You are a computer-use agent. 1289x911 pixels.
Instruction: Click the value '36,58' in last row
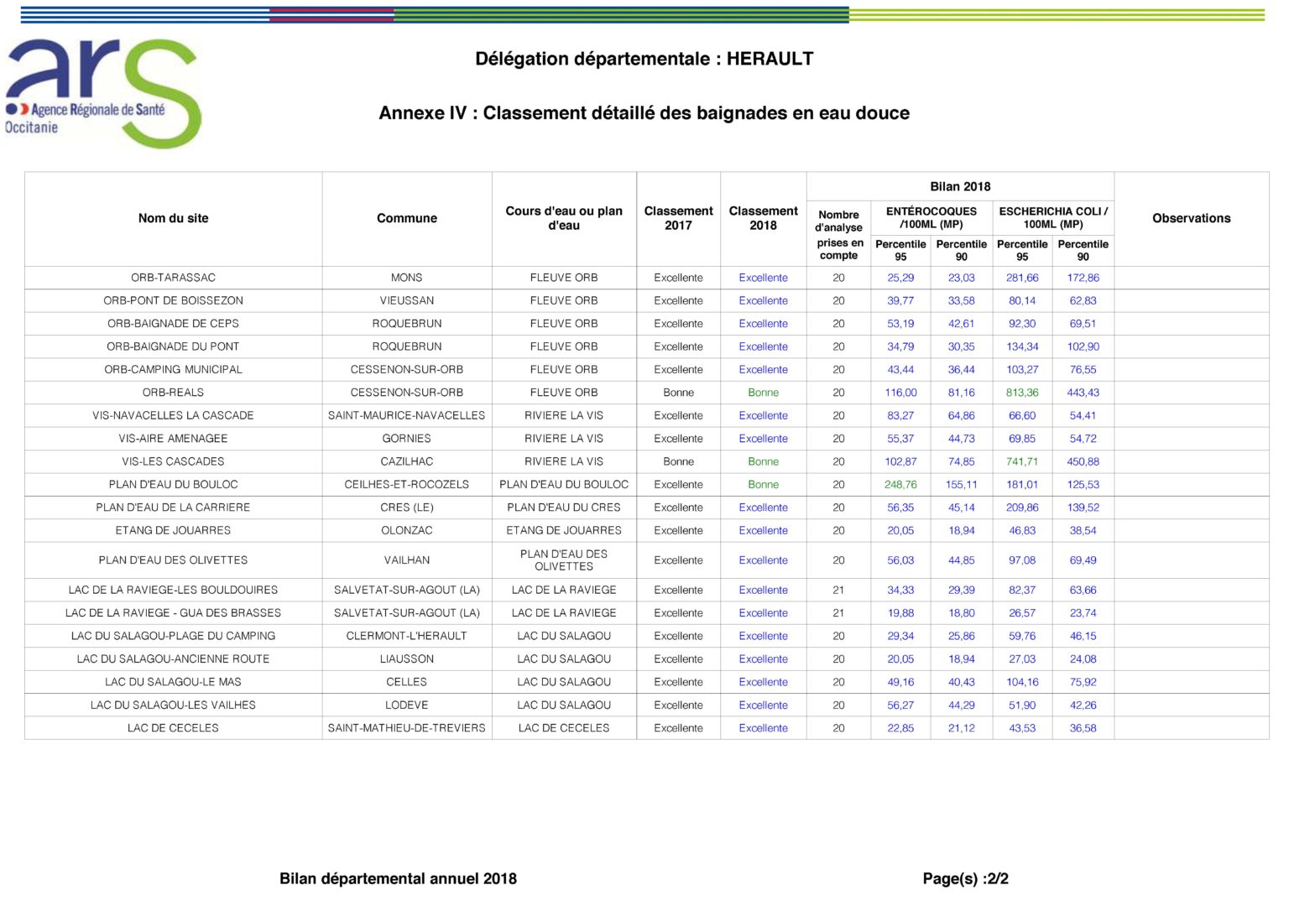pos(1083,728)
